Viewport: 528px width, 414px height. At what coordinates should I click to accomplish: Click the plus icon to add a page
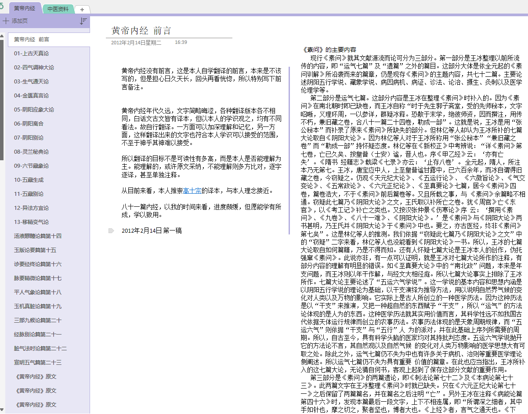pos(6,21)
